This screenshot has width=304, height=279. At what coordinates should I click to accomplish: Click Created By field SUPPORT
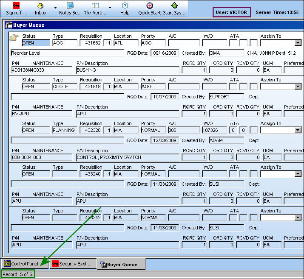(x=226, y=97)
